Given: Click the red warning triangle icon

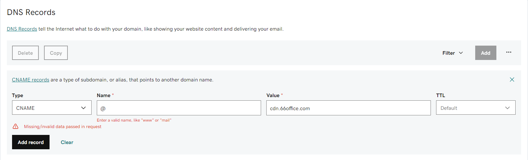Looking at the screenshot, I should coord(15,126).
